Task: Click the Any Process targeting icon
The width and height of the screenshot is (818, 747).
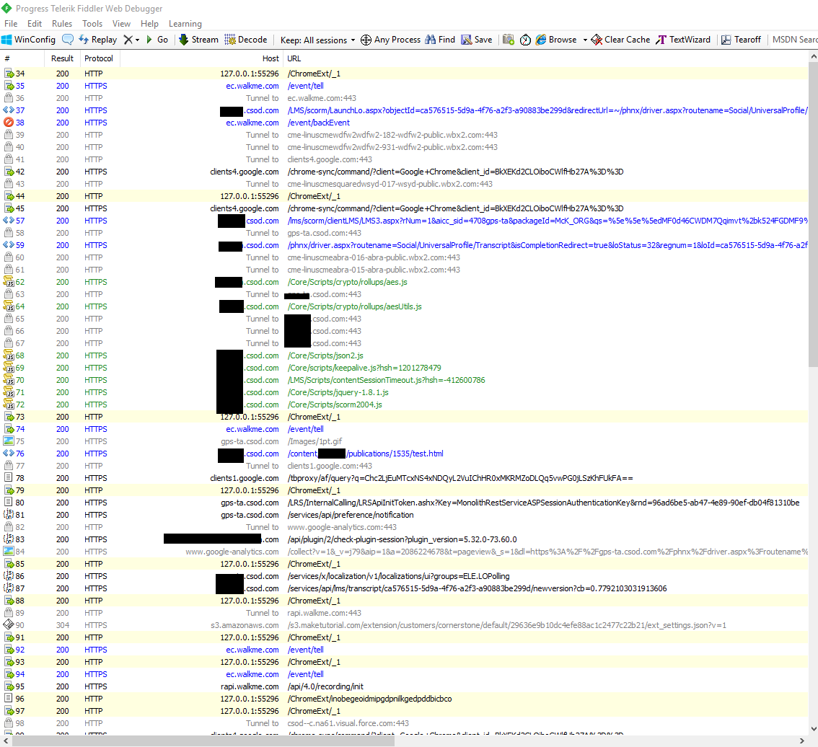Action: pyautogui.click(x=390, y=40)
